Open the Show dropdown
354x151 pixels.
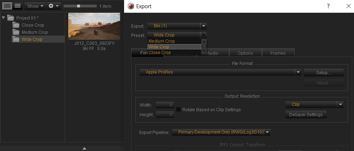tap(35, 6)
